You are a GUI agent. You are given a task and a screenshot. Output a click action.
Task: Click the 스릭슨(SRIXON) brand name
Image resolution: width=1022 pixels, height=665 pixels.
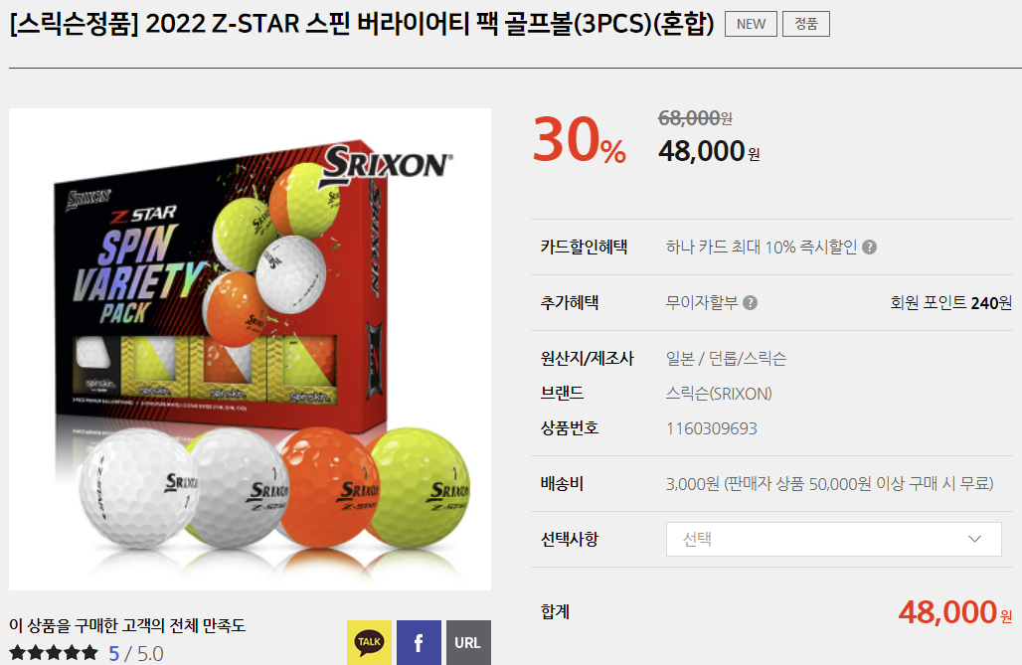[719, 394]
